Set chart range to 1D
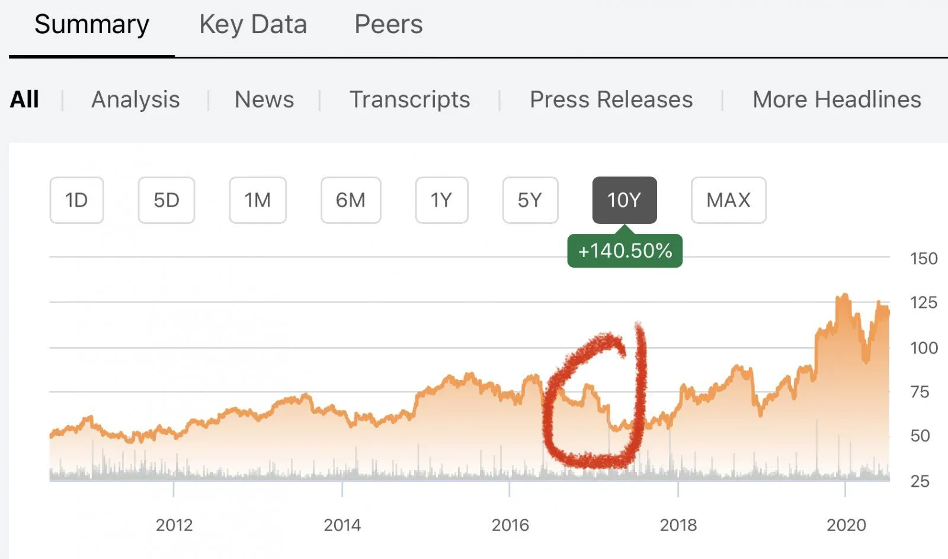Image resolution: width=948 pixels, height=559 pixels. 76,200
